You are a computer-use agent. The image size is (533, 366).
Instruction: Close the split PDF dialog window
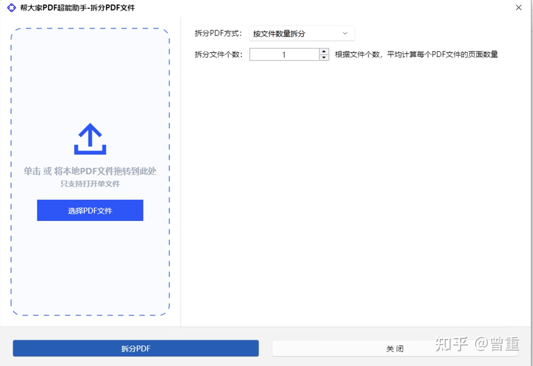518,8
